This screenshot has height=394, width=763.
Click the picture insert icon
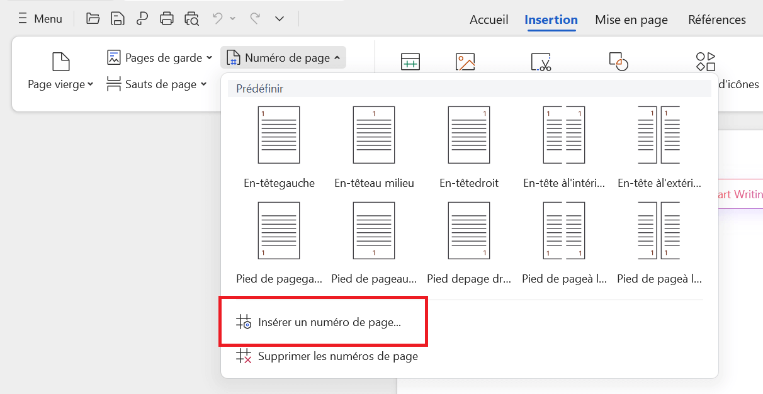coord(465,62)
